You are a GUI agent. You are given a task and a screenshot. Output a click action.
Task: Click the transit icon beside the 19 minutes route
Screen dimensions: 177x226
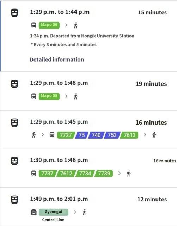click(14, 84)
